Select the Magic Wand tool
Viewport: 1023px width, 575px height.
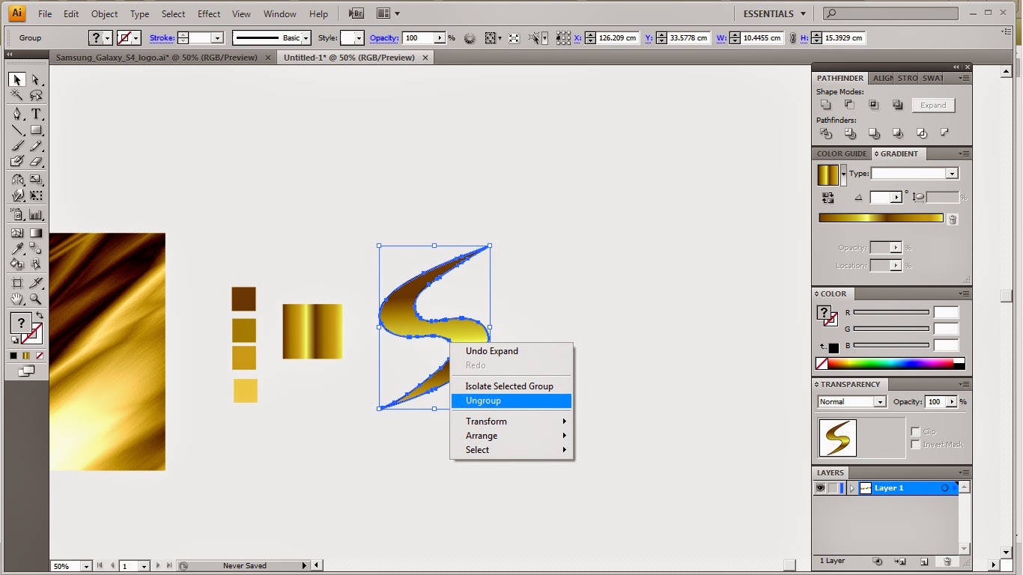(x=17, y=95)
